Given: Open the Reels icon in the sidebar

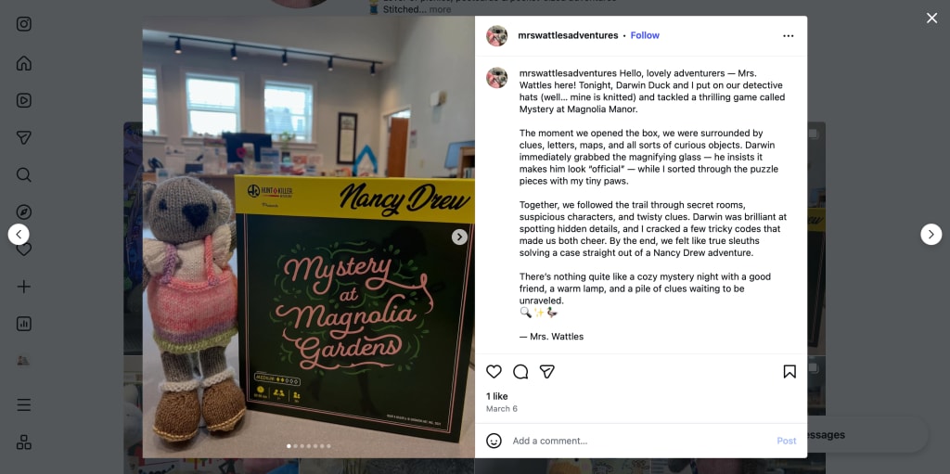Looking at the screenshot, I should [23, 100].
